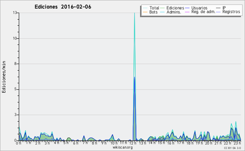Click the '4 h' hour label
Image resolution: width=245 pixels, height=151 pixels.
[x=56, y=143]
